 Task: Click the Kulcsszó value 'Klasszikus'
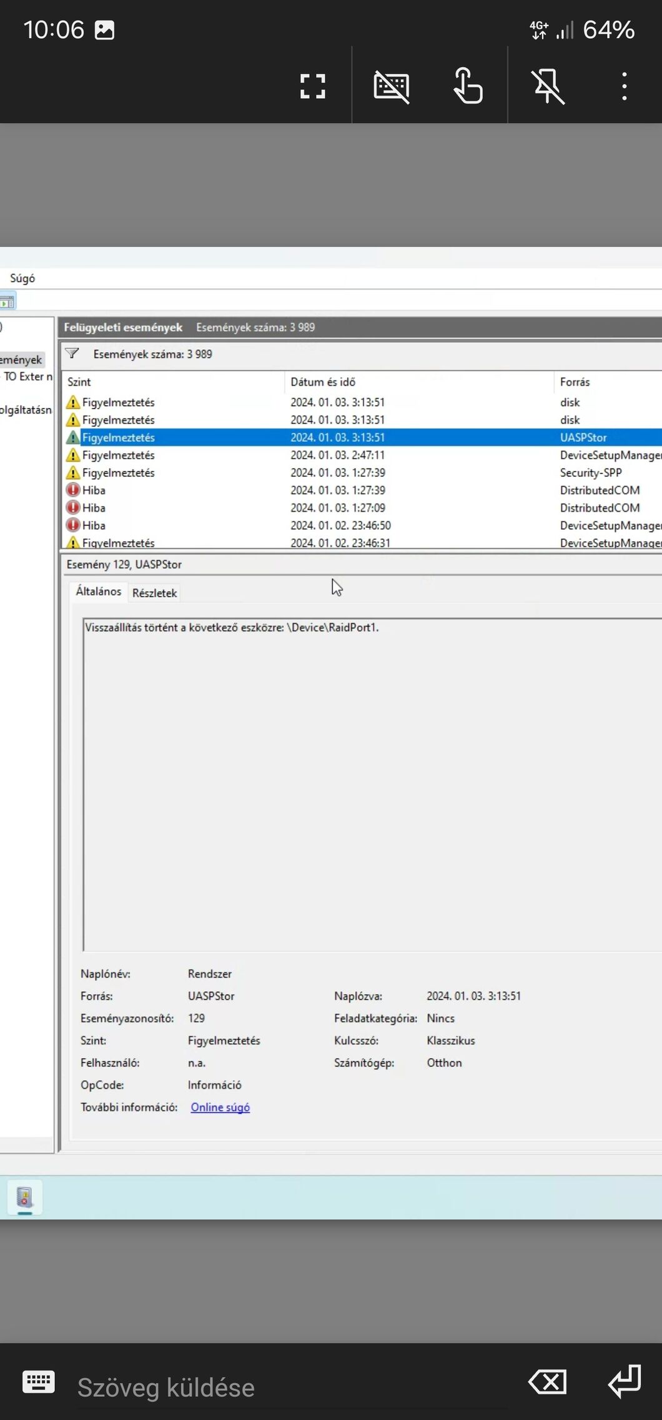coord(451,1040)
